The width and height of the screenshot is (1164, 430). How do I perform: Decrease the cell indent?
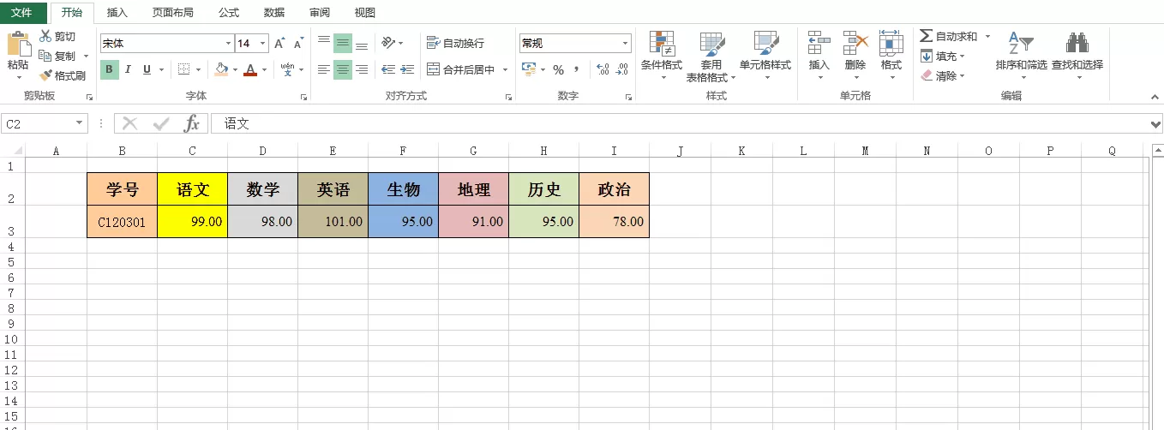coord(388,69)
